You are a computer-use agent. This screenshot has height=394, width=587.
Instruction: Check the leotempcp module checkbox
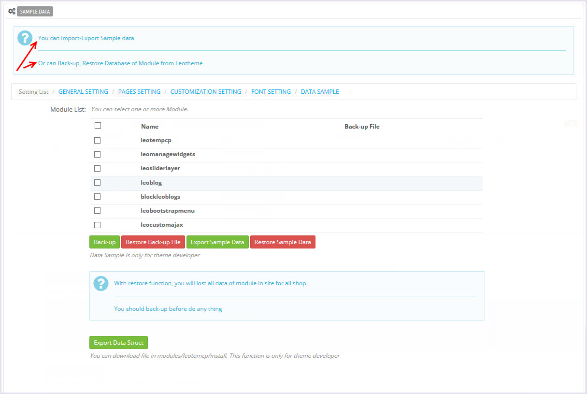pyautogui.click(x=98, y=140)
